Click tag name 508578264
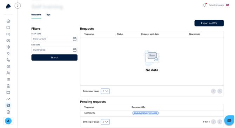This screenshot has height=128, width=235. (90, 113)
